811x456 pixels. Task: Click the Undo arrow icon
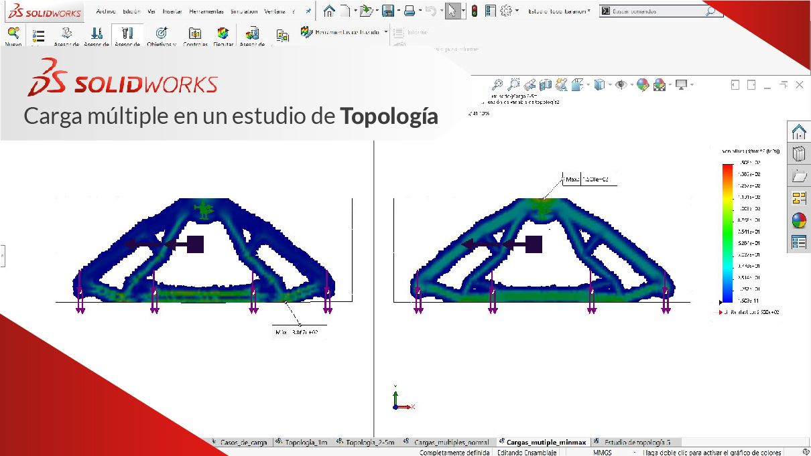tap(431, 11)
